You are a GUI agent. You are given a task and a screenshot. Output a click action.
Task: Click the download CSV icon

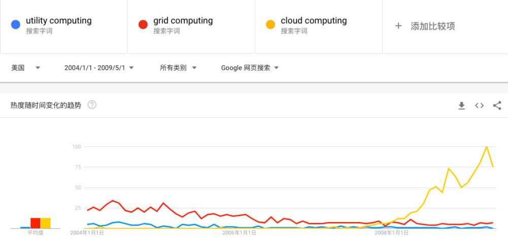point(461,106)
